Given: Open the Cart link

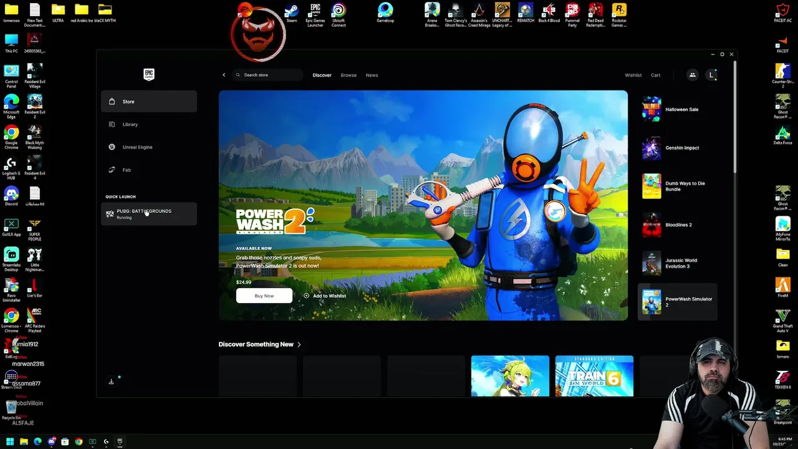Looking at the screenshot, I should tap(655, 75).
